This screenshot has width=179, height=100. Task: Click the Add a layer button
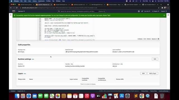153,73
